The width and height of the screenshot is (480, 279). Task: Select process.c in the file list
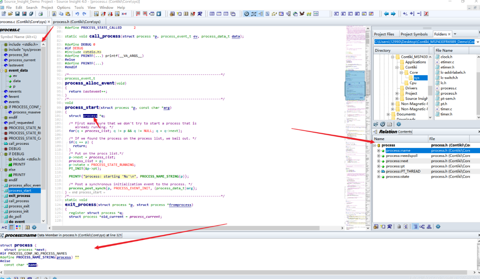tap(448, 88)
